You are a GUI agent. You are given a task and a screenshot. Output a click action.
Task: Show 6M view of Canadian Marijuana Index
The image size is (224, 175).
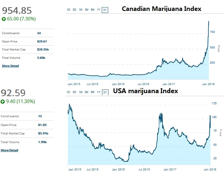tap(93, 10)
